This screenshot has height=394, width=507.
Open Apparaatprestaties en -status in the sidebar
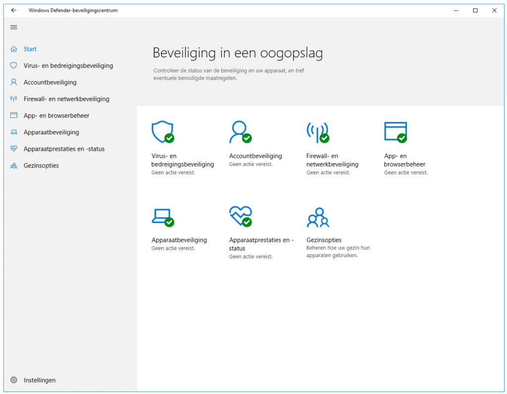[64, 149]
